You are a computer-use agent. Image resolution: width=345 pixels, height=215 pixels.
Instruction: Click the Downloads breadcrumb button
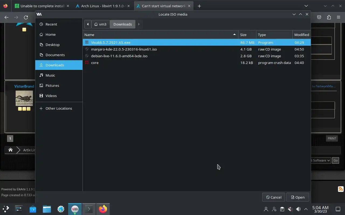123,24
